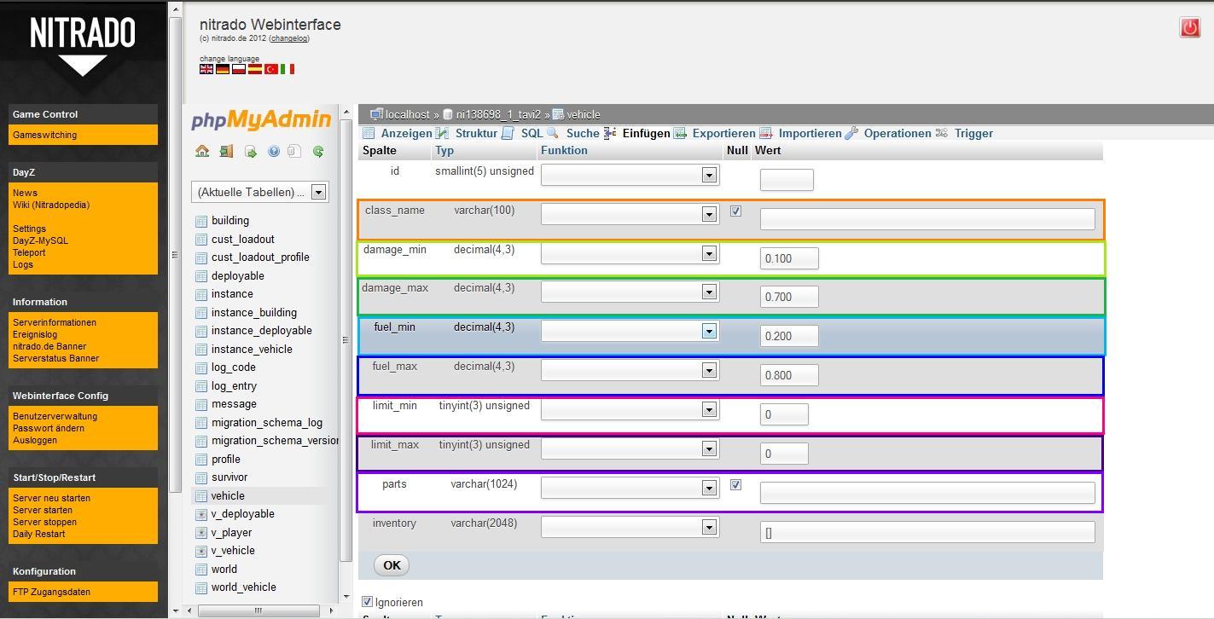The height and width of the screenshot is (619, 1214).
Task: Open Funktion dropdown for limit_max row
Action: coord(630,448)
